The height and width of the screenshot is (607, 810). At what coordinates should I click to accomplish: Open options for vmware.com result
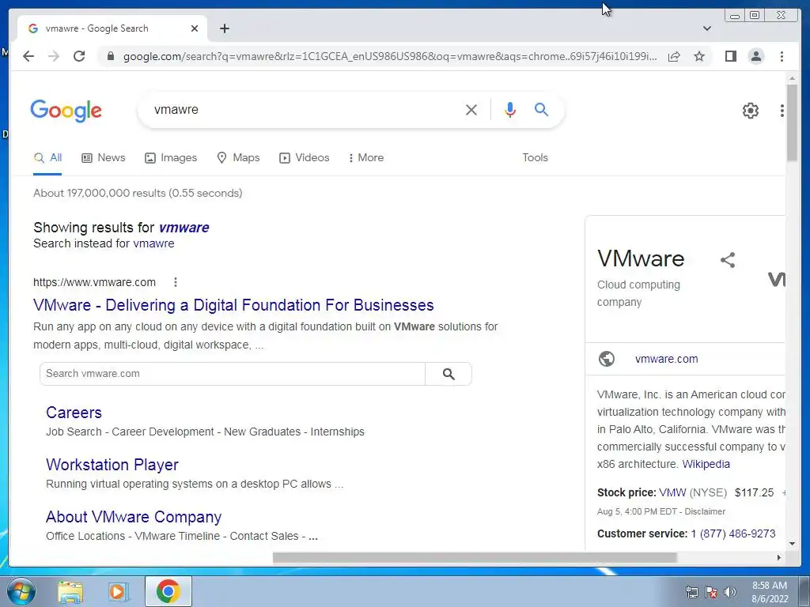coord(176,282)
